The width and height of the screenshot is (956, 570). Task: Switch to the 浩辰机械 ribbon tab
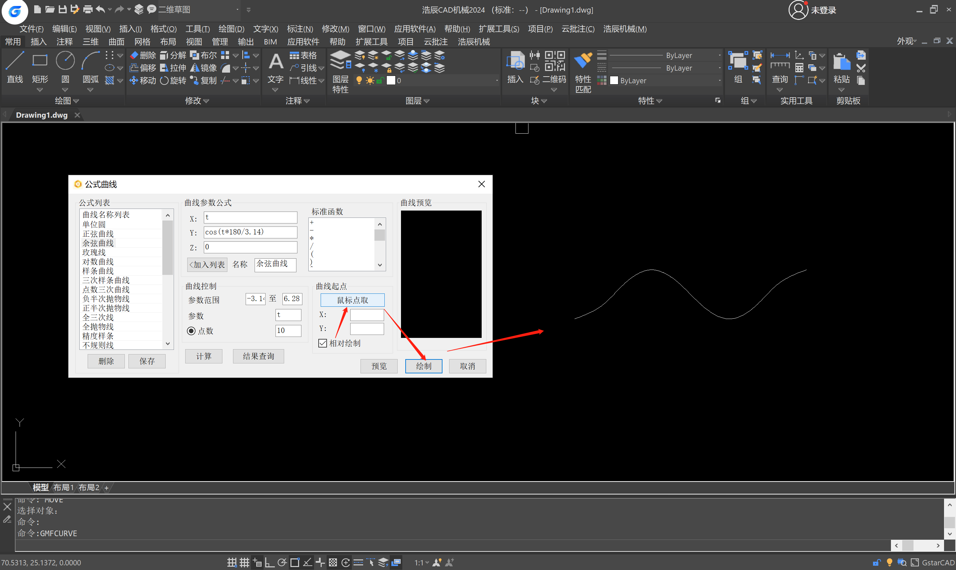(x=473, y=41)
